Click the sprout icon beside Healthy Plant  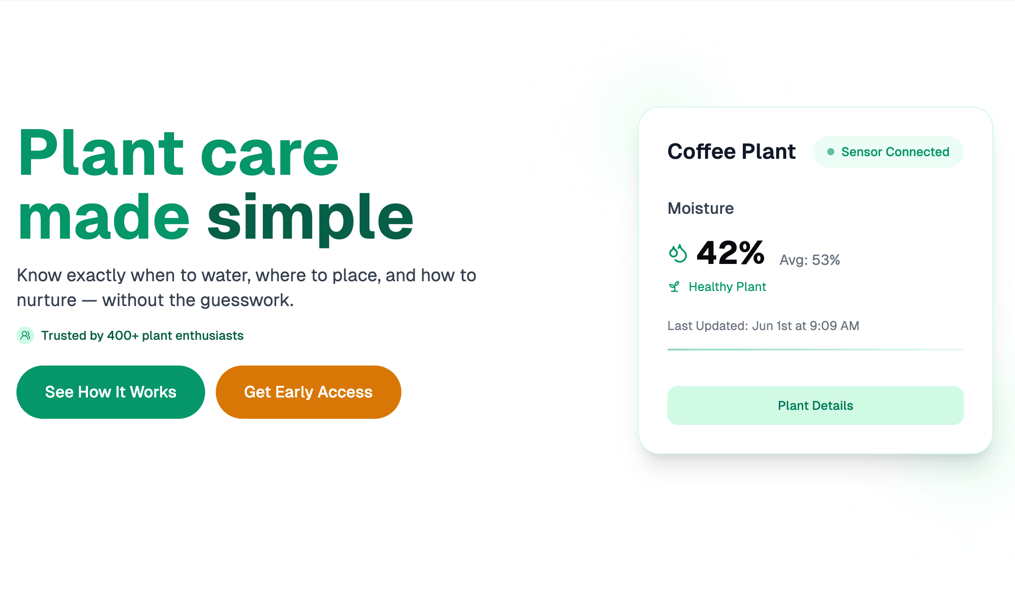pyautogui.click(x=674, y=287)
